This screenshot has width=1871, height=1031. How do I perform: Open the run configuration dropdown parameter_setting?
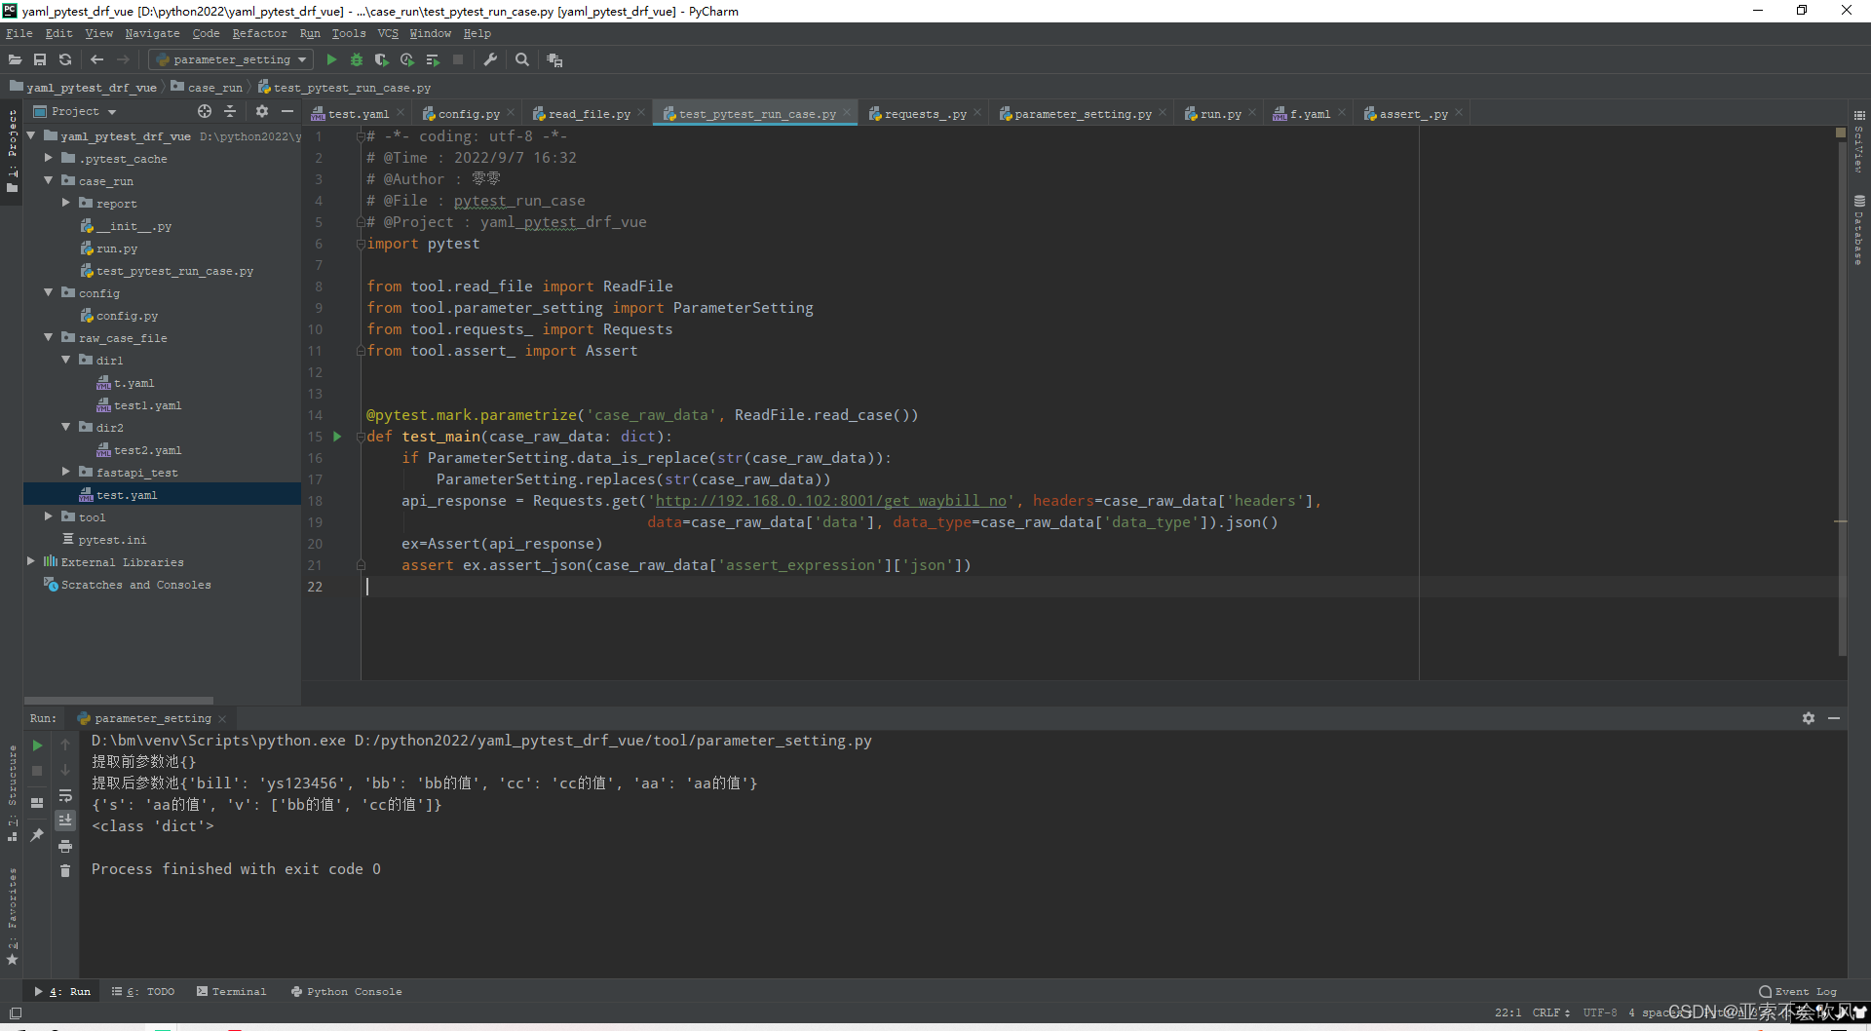point(232,59)
